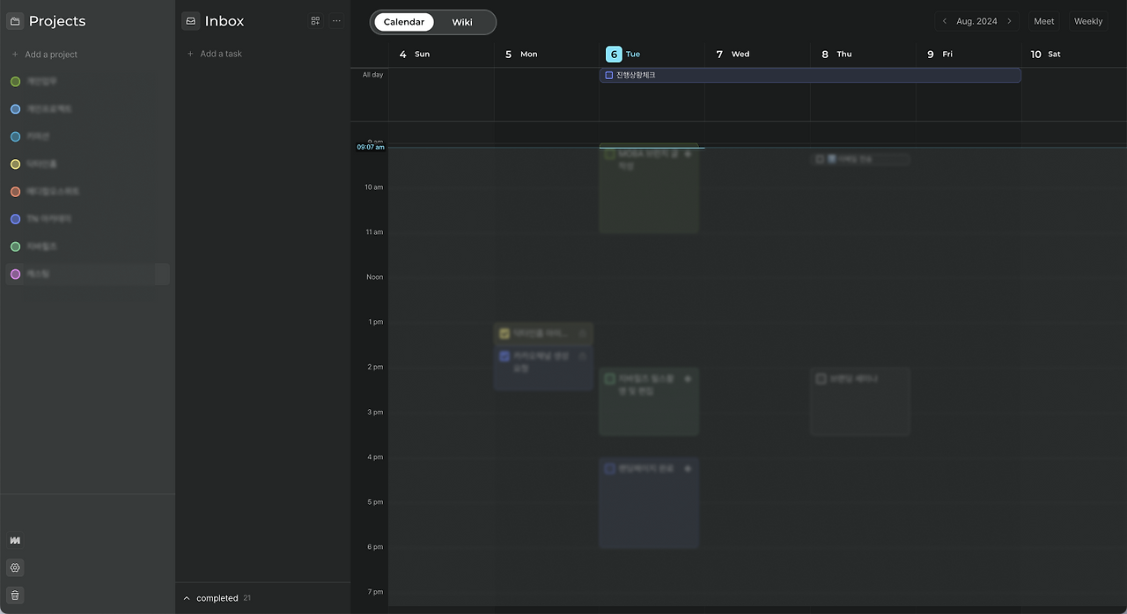Expand the completed tasks section

click(x=187, y=598)
